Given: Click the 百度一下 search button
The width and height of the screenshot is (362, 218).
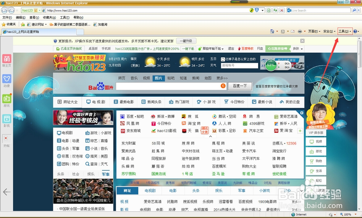Looking at the screenshot, I should pos(240,86).
